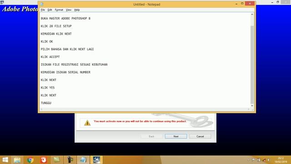Click 'ISIKAN FILE REGISTRASI SESUAI KEBUTUHAN' line

74,65
